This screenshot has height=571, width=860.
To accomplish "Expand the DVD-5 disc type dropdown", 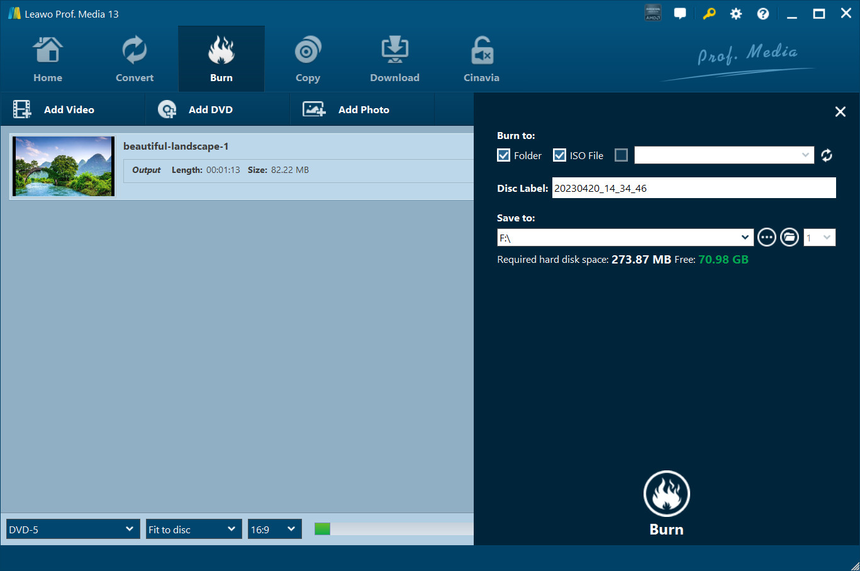I will point(73,529).
